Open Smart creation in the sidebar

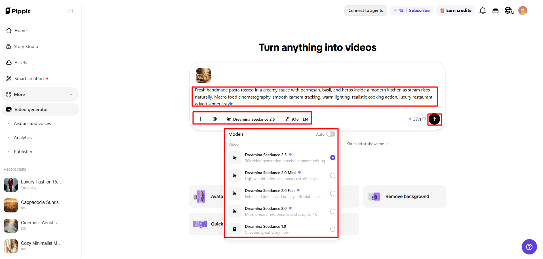pyautogui.click(x=40, y=78)
